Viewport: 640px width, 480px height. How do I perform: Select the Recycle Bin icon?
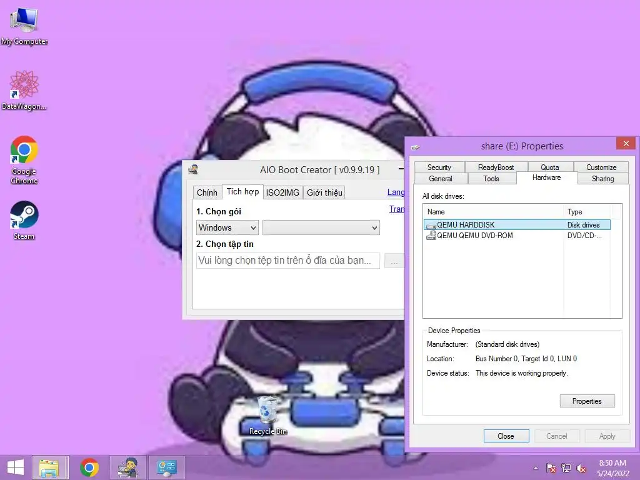[x=268, y=415]
